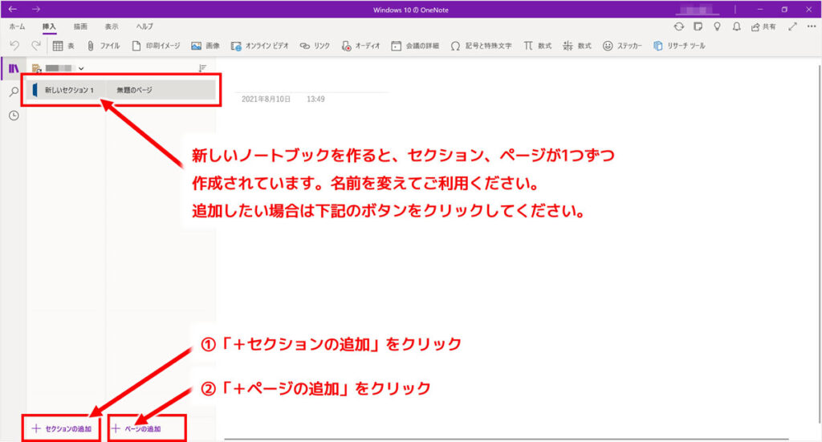Open the notifications bell icon
The height and width of the screenshot is (442, 822).
(735, 26)
